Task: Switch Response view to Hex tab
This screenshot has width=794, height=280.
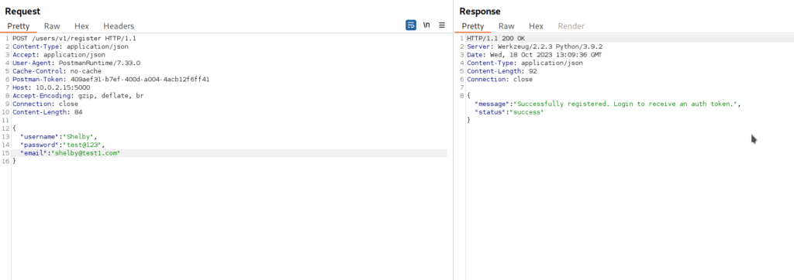Action: [536, 26]
